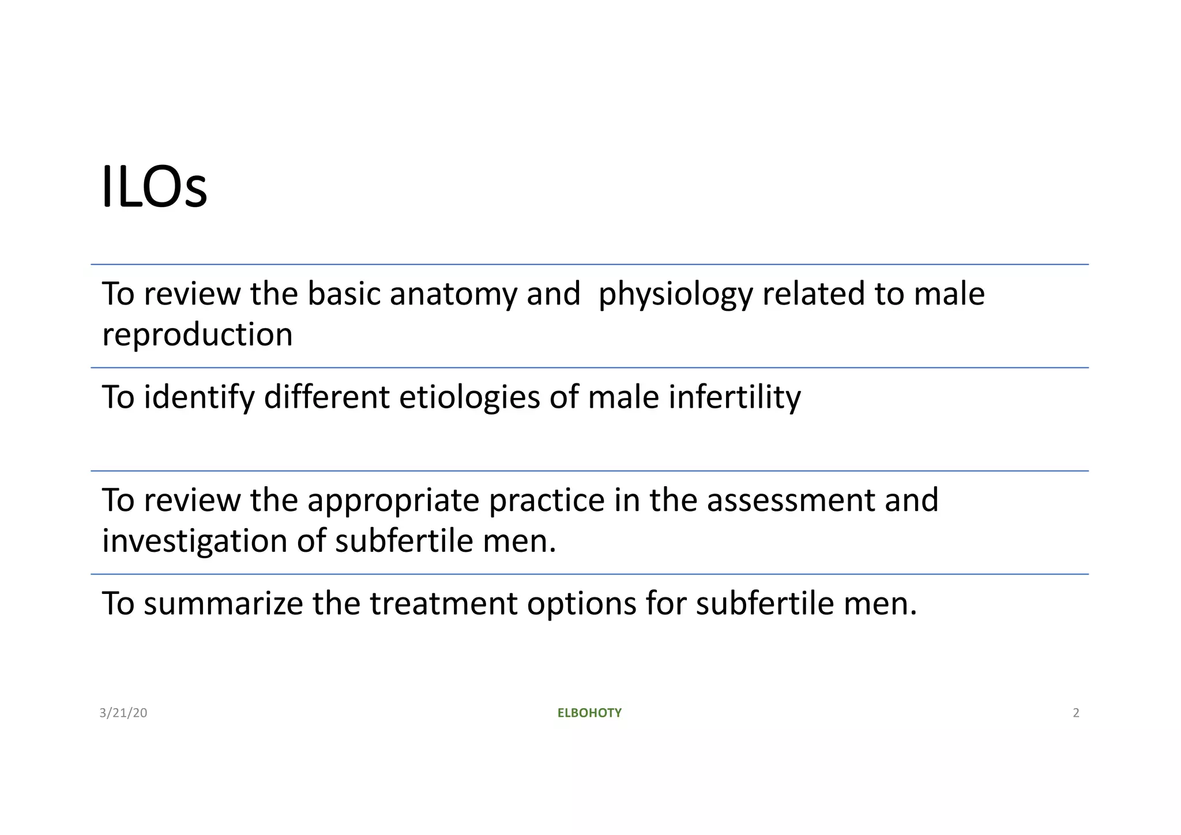Click the word 'etiologies'
Screen dimensions: 1181x835
[x=469, y=397]
